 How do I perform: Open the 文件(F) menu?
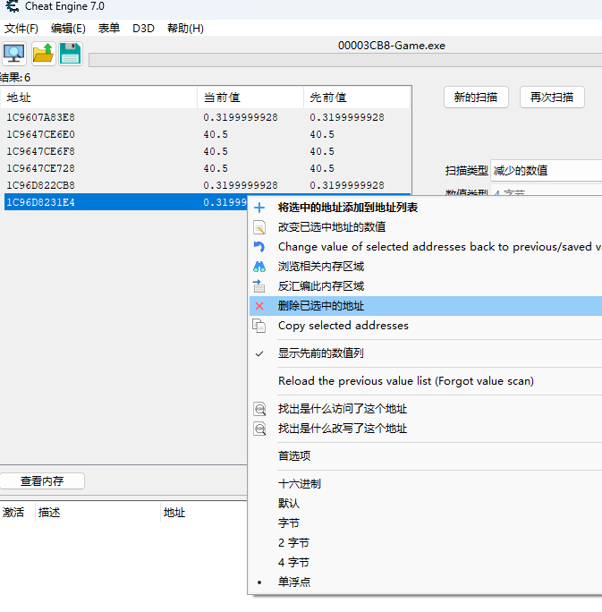(21, 29)
